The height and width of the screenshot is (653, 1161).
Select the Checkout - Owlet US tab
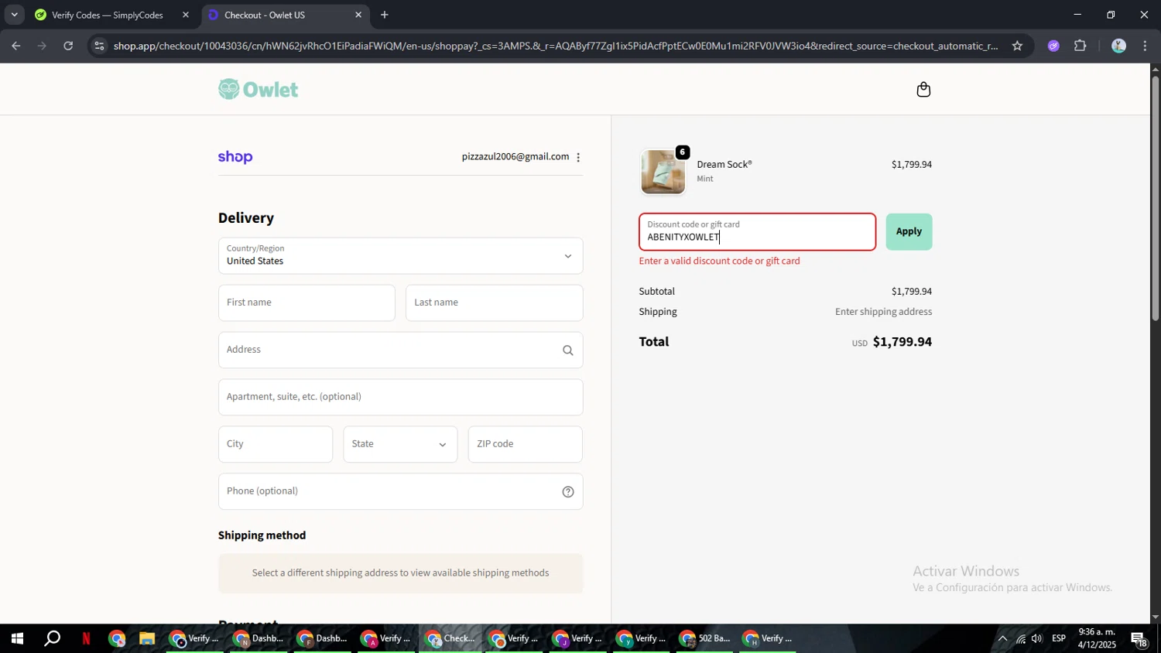click(x=286, y=15)
